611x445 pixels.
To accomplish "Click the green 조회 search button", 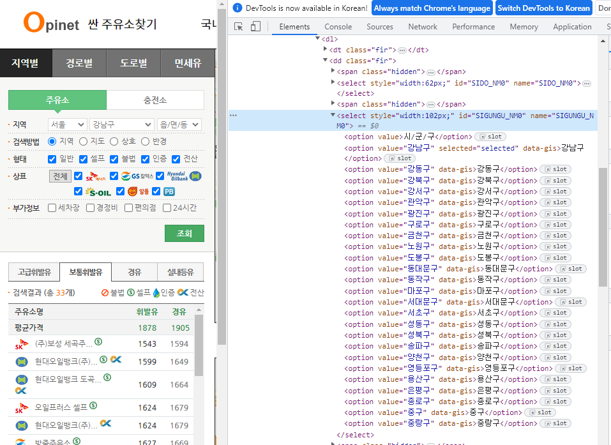I will coord(184,233).
